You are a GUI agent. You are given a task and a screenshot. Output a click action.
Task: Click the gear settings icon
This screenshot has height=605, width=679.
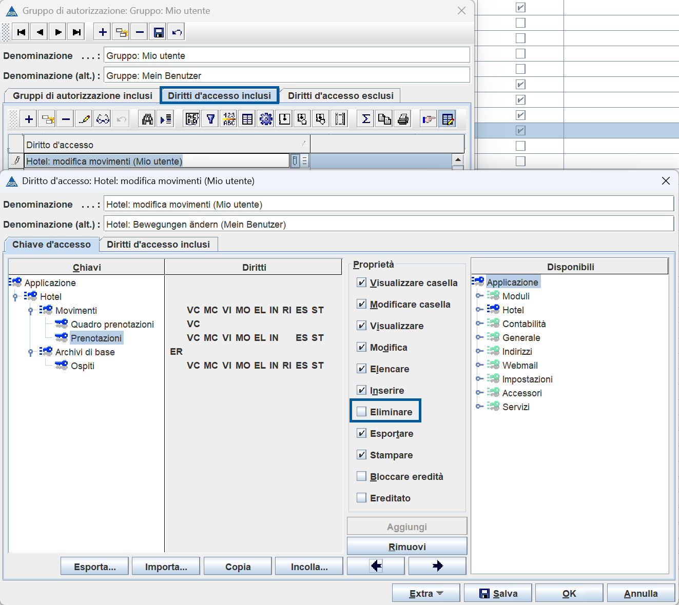(266, 119)
